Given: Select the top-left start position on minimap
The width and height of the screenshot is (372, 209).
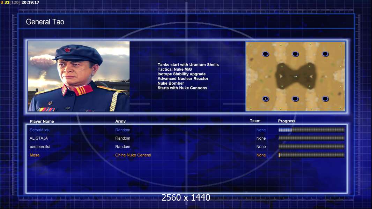Looking at the screenshot, I should 266,54.
